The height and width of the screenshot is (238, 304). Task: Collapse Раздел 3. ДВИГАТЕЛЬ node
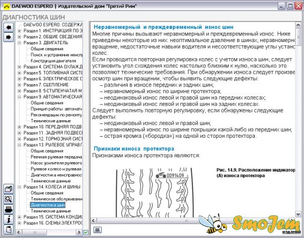pos(19,43)
